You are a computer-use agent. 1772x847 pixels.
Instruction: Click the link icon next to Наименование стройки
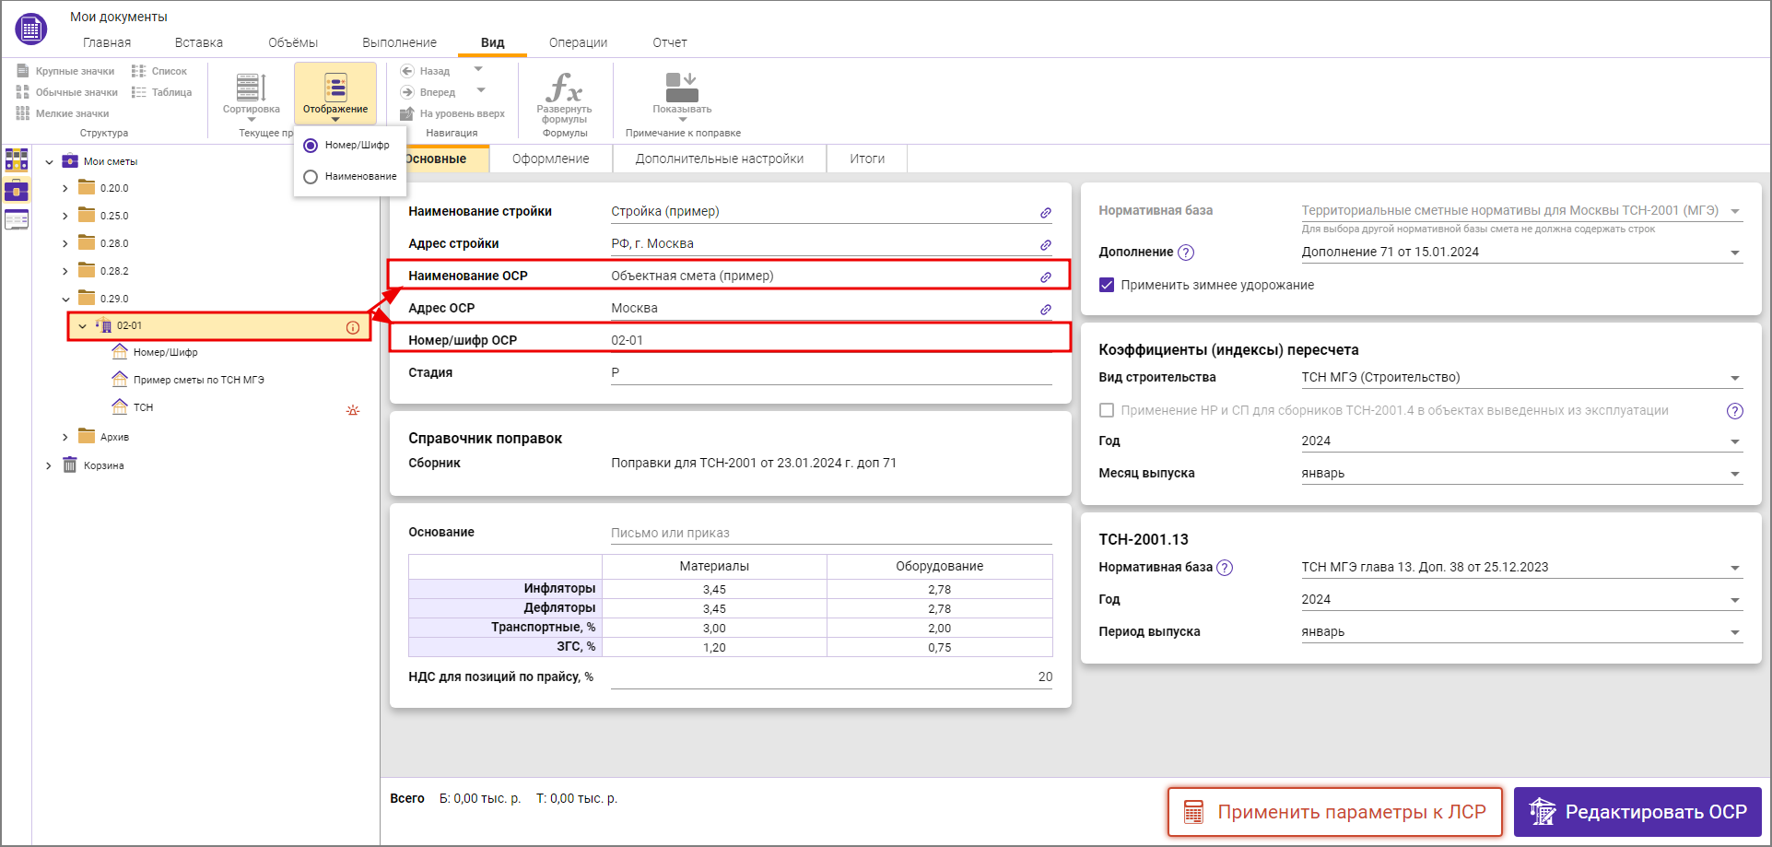1046,213
